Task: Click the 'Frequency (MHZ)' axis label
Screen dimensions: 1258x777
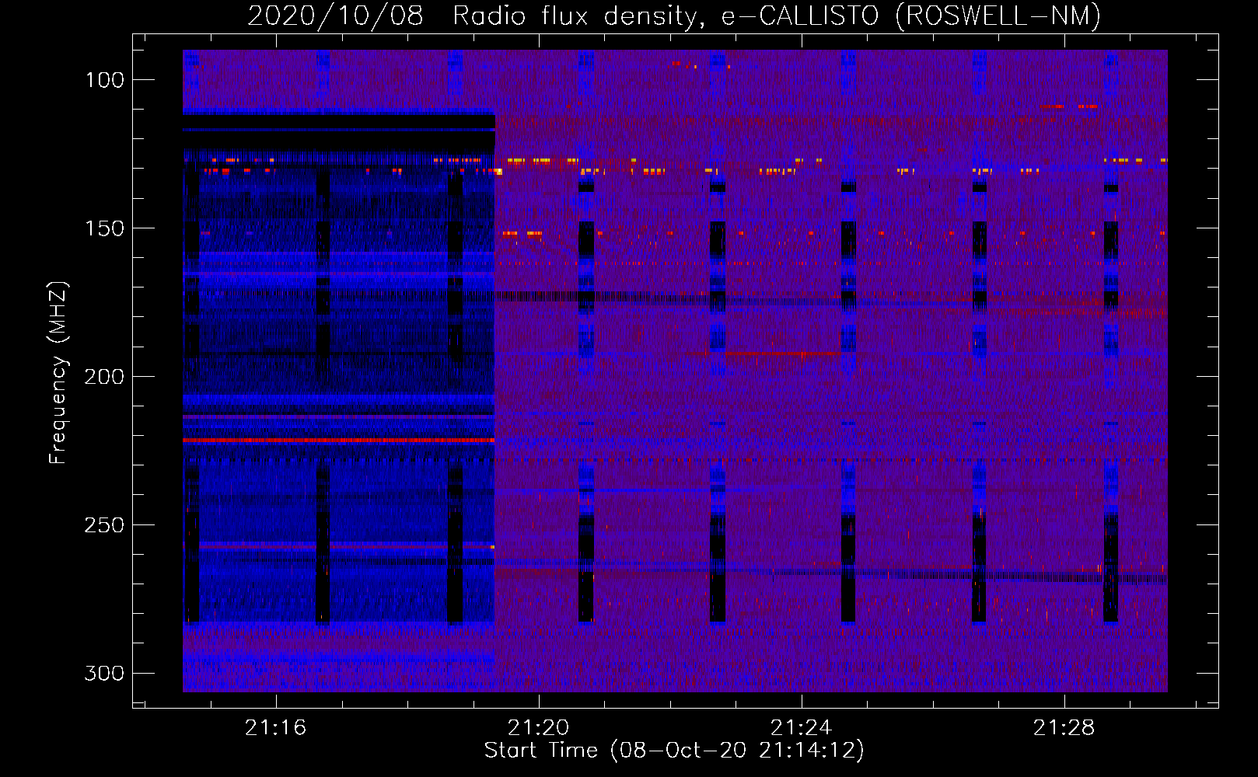Action: click(58, 372)
